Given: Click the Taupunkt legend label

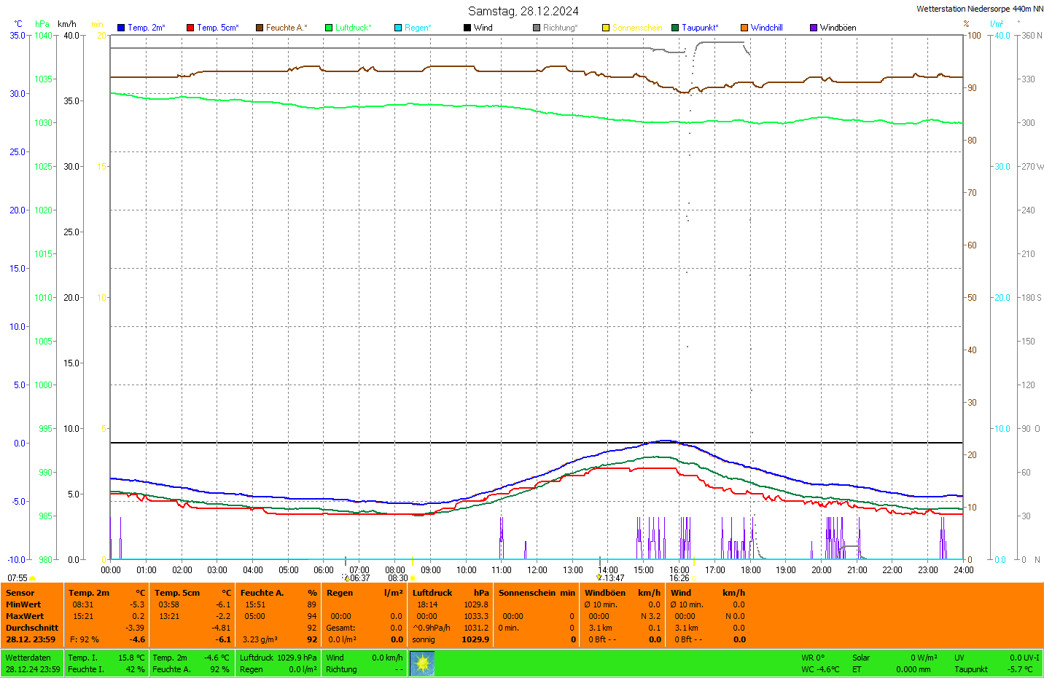Looking at the screenshot, I should (699, 28).
